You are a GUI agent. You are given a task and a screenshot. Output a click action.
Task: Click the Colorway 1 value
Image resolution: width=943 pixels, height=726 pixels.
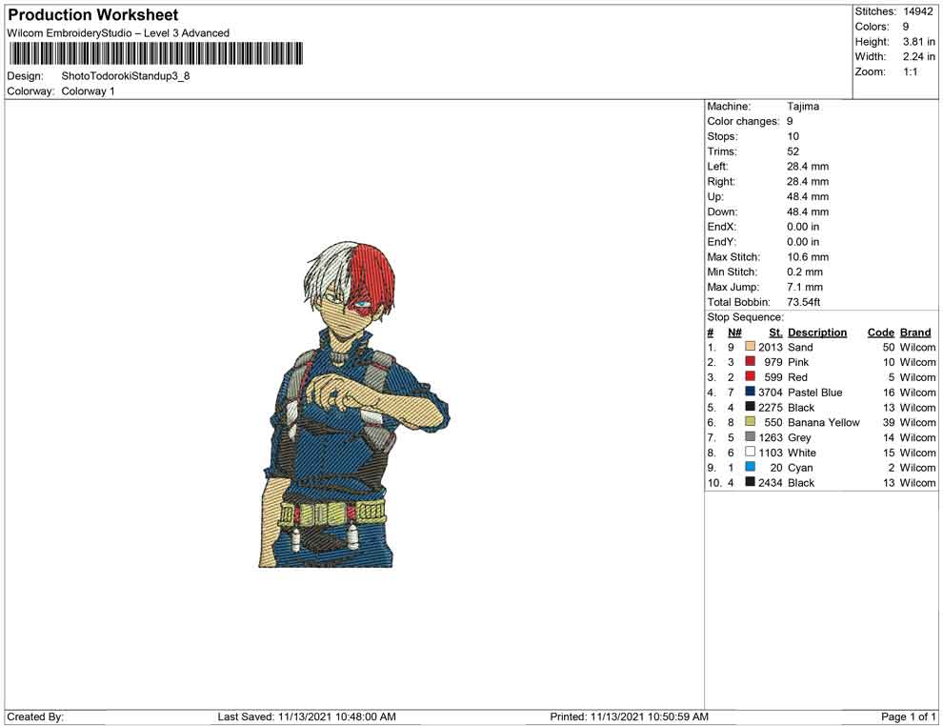(x=88, y=91)
